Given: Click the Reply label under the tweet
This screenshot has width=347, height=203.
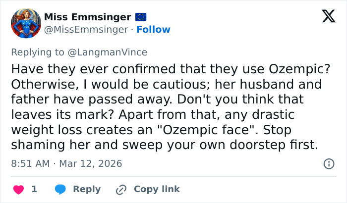Looking at the screenshot, I should point(87,189).
